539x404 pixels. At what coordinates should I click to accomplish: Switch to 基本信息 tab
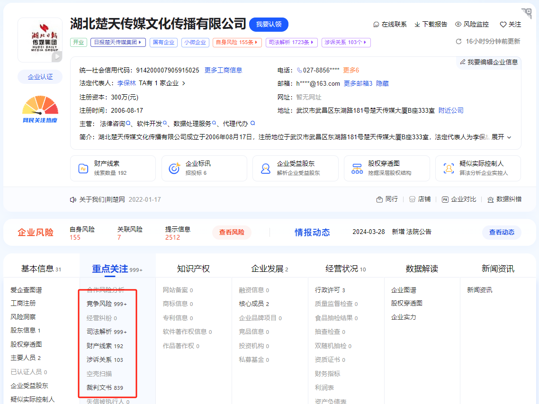(41, 269)
